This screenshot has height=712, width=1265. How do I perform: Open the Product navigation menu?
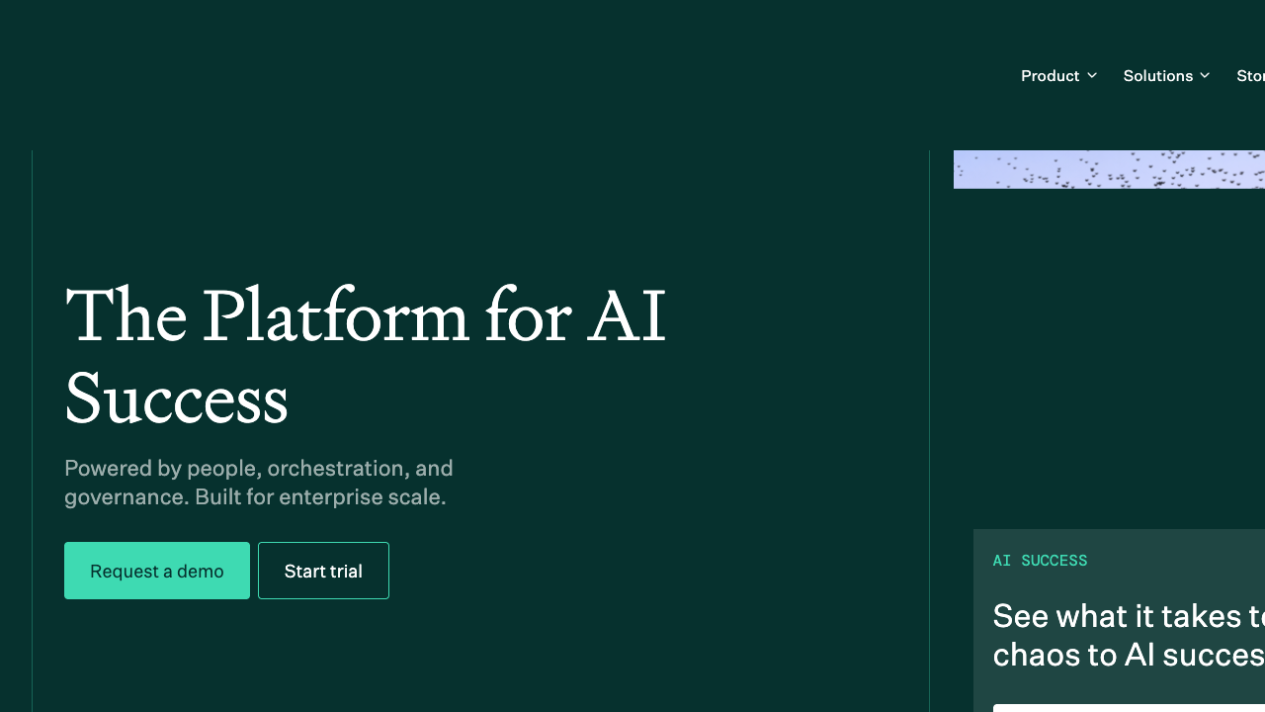pyautogui.click(x=1058, y=75)
